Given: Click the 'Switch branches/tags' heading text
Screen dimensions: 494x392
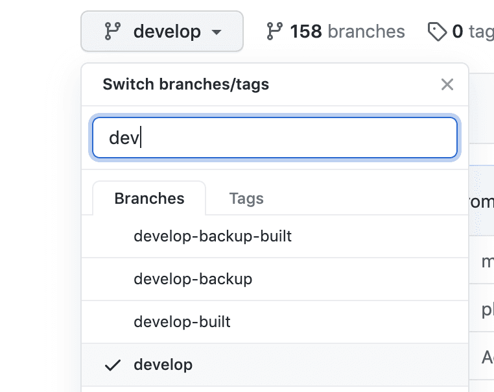Looking at the screenshot, I should (185, 84).
